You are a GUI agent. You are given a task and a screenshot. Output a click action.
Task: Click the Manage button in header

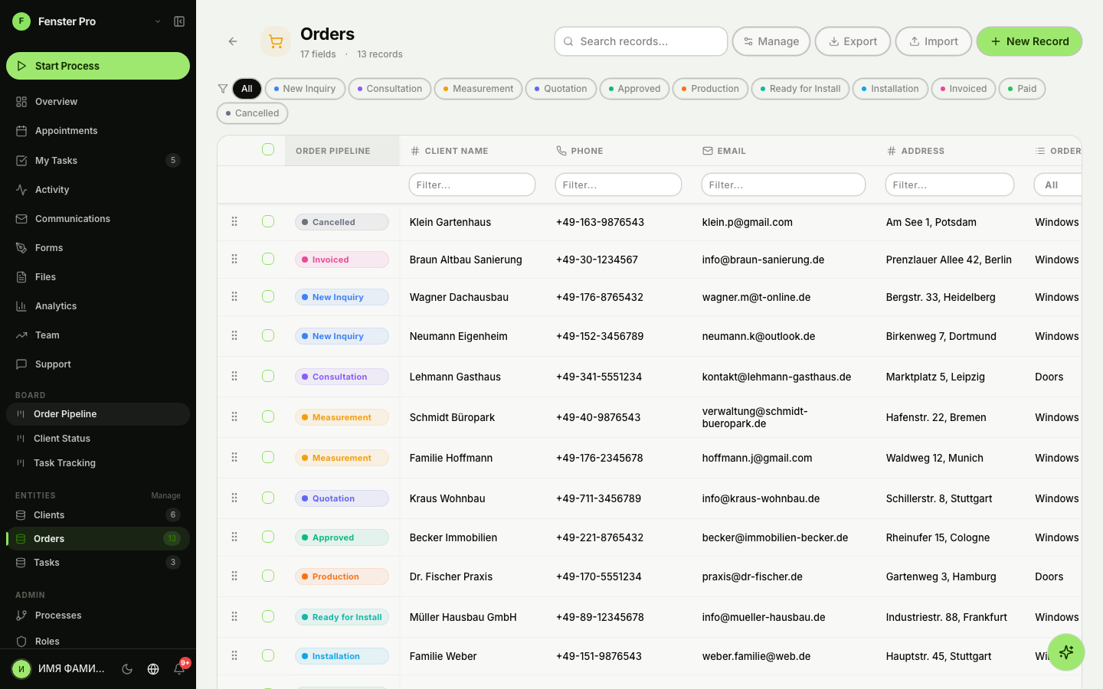click(771, 41)
